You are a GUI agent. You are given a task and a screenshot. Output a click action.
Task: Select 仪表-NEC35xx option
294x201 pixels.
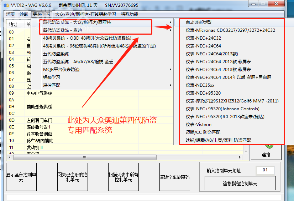pos(200,85)
